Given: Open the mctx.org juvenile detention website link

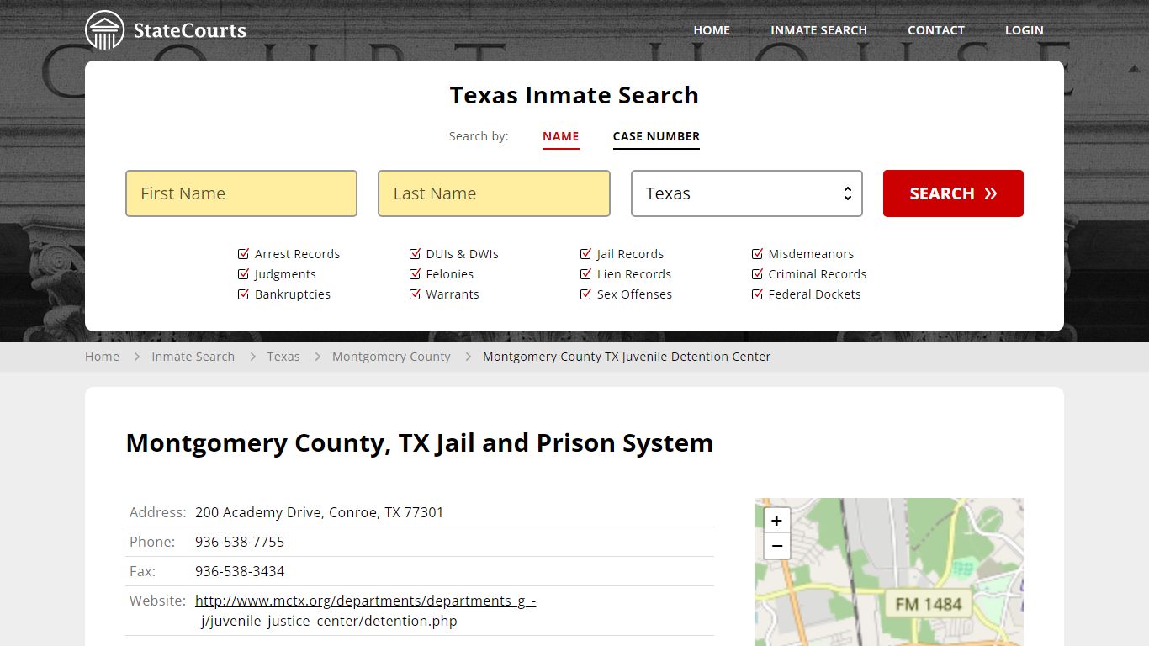Looking at the screenshot, I should click(x=365, y=611).
